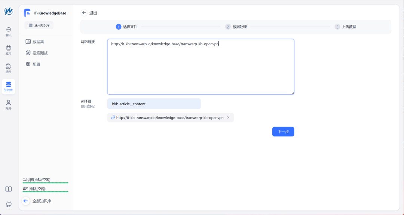
Task: Select the Knowledge Base (知识库) sidebar icon
Action: click(x=8, y=86)
